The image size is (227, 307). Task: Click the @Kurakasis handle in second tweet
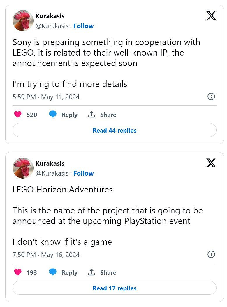(x=52, y=173)
